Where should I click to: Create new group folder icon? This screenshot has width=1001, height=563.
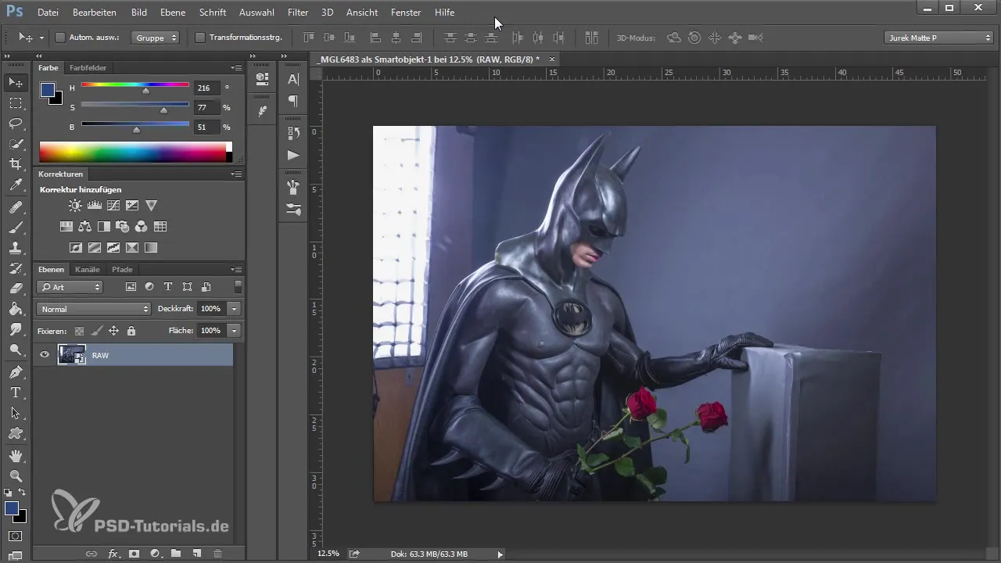click(176, 554)
